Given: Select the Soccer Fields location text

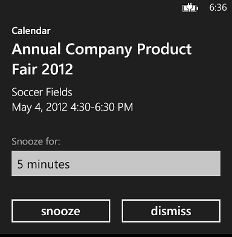Looking at the screenshot, I should pos(42,92).
